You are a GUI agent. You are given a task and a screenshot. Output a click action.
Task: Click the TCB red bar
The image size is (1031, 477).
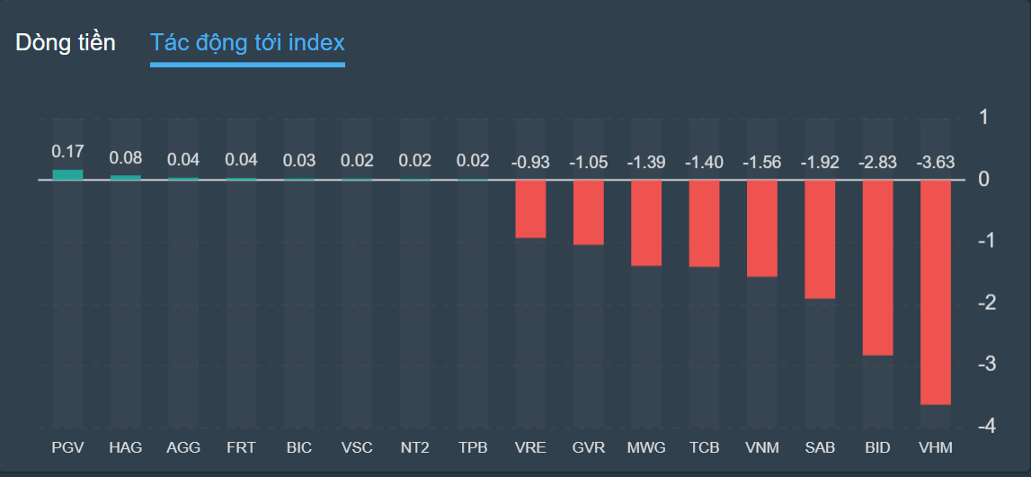704,223
